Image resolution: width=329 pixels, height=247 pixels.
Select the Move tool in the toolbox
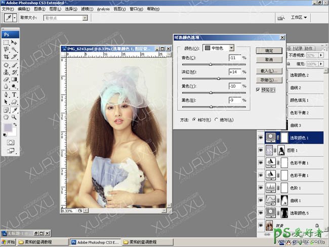pos(14,43)
